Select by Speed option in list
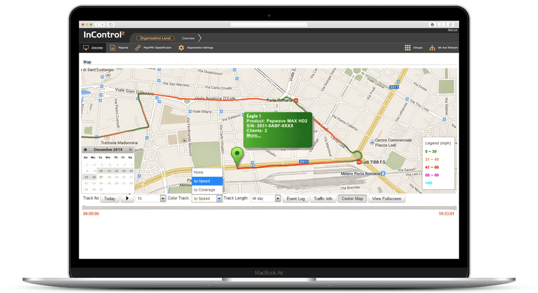Viewport: 538px width, 293px height. [x=207, y=181]
